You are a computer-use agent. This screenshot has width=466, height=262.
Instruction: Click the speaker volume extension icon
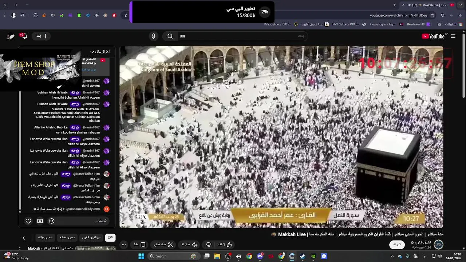pos(96,15)
